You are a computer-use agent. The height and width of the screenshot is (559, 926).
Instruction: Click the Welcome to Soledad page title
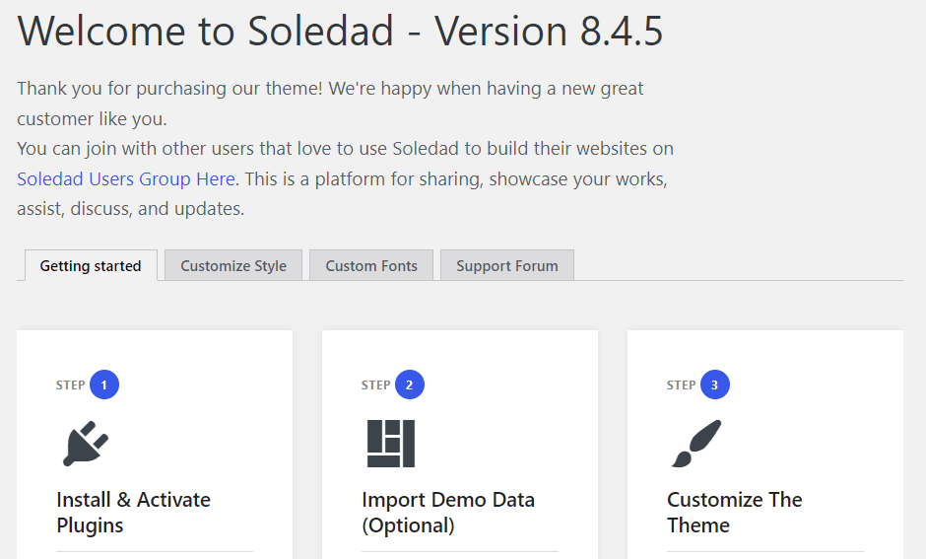[340, 31]
